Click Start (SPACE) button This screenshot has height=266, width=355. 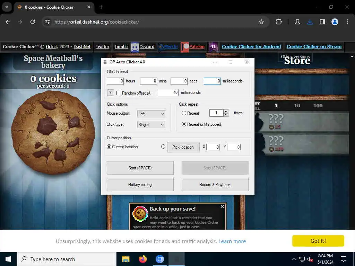pos(140,168)
